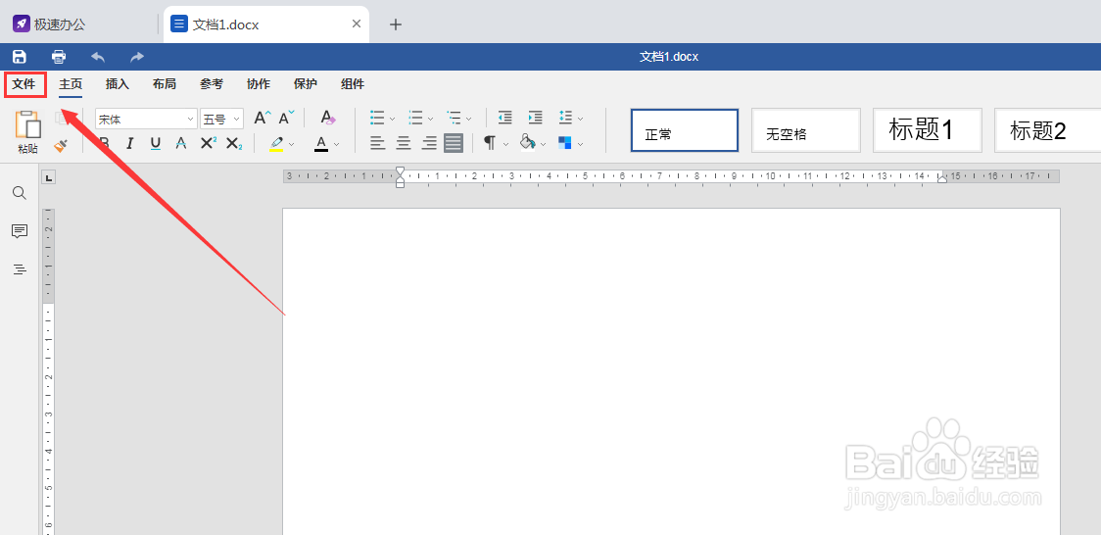Activate the format painter brush

coord(61,145)
